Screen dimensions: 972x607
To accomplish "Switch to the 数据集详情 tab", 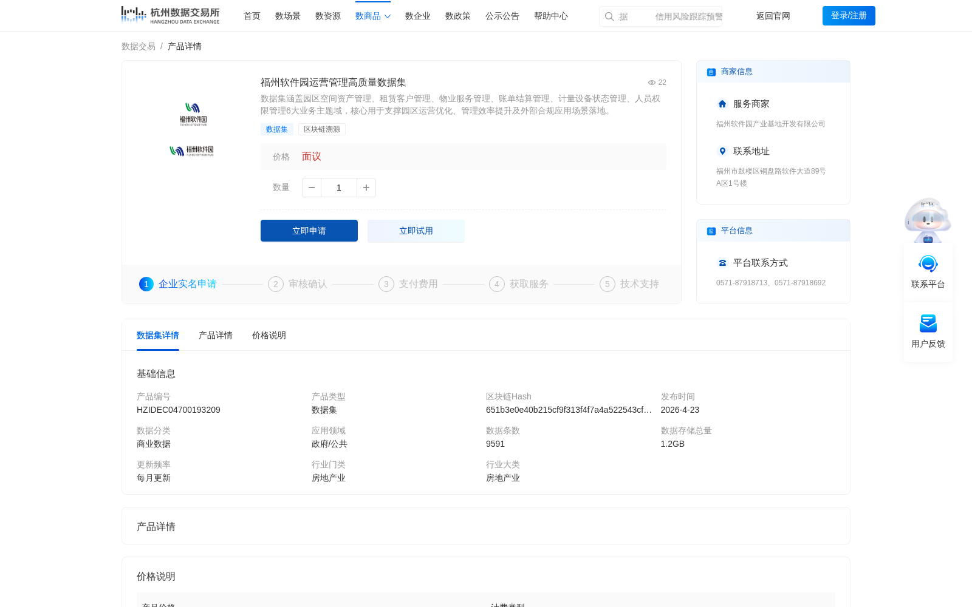I will click(158, 335).
